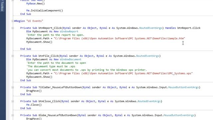Collapse the Globe_MouseLeftButtonDown sub
Screen dimensions: 213x120
13,115
